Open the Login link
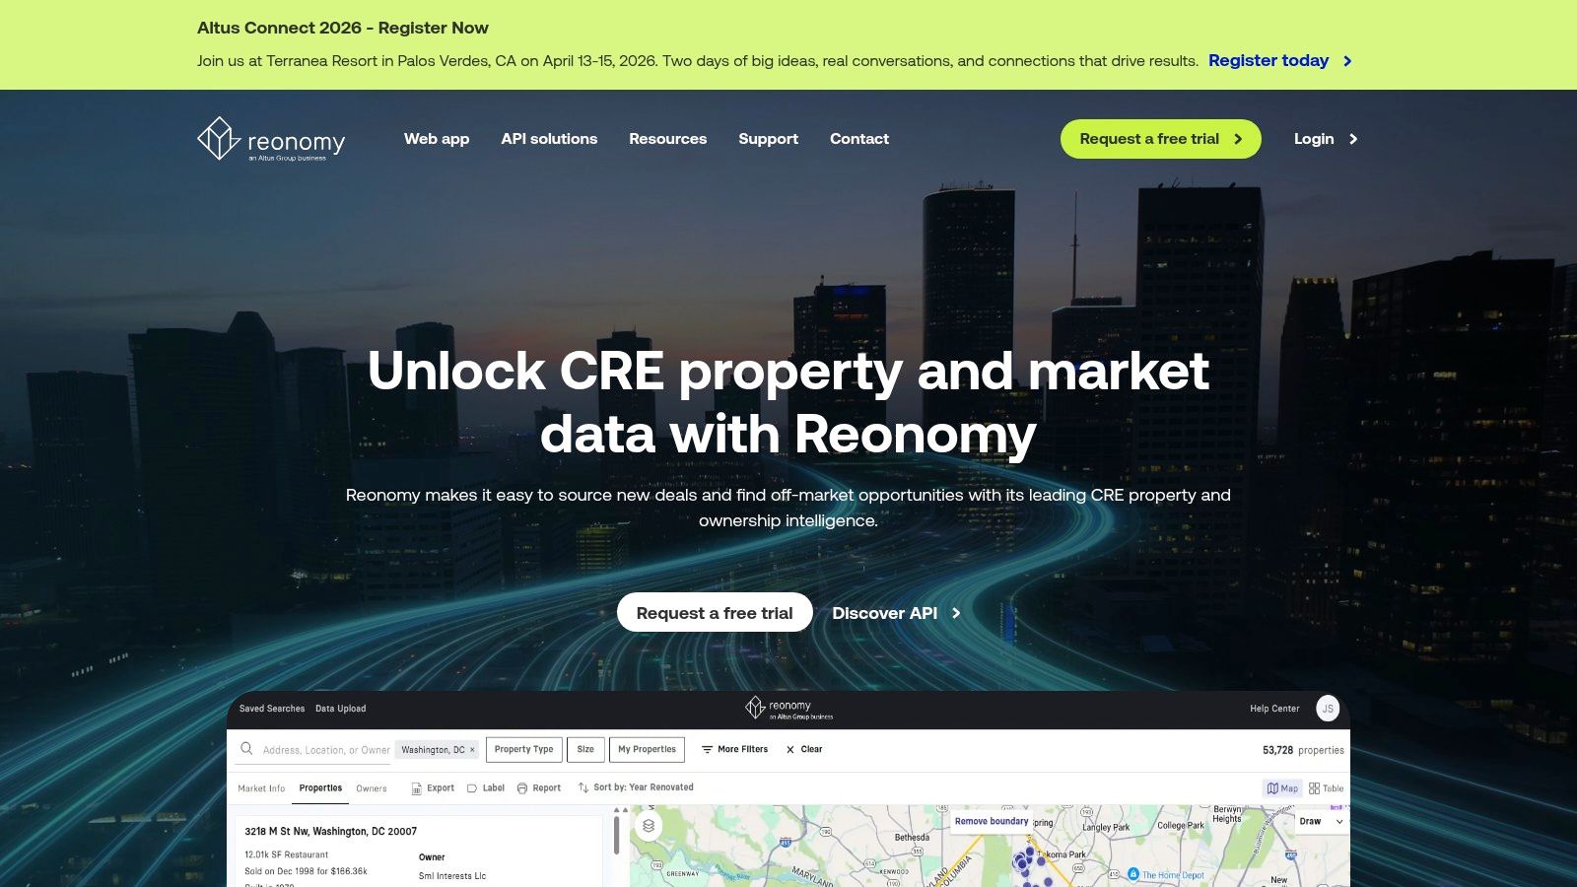 click(x=1314, y=139)
